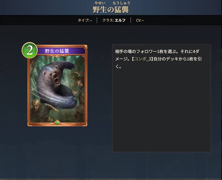Image resolution: width=222 pixels, height=180 pixels.
Task: Click the CV: - label
Action: 140,20
